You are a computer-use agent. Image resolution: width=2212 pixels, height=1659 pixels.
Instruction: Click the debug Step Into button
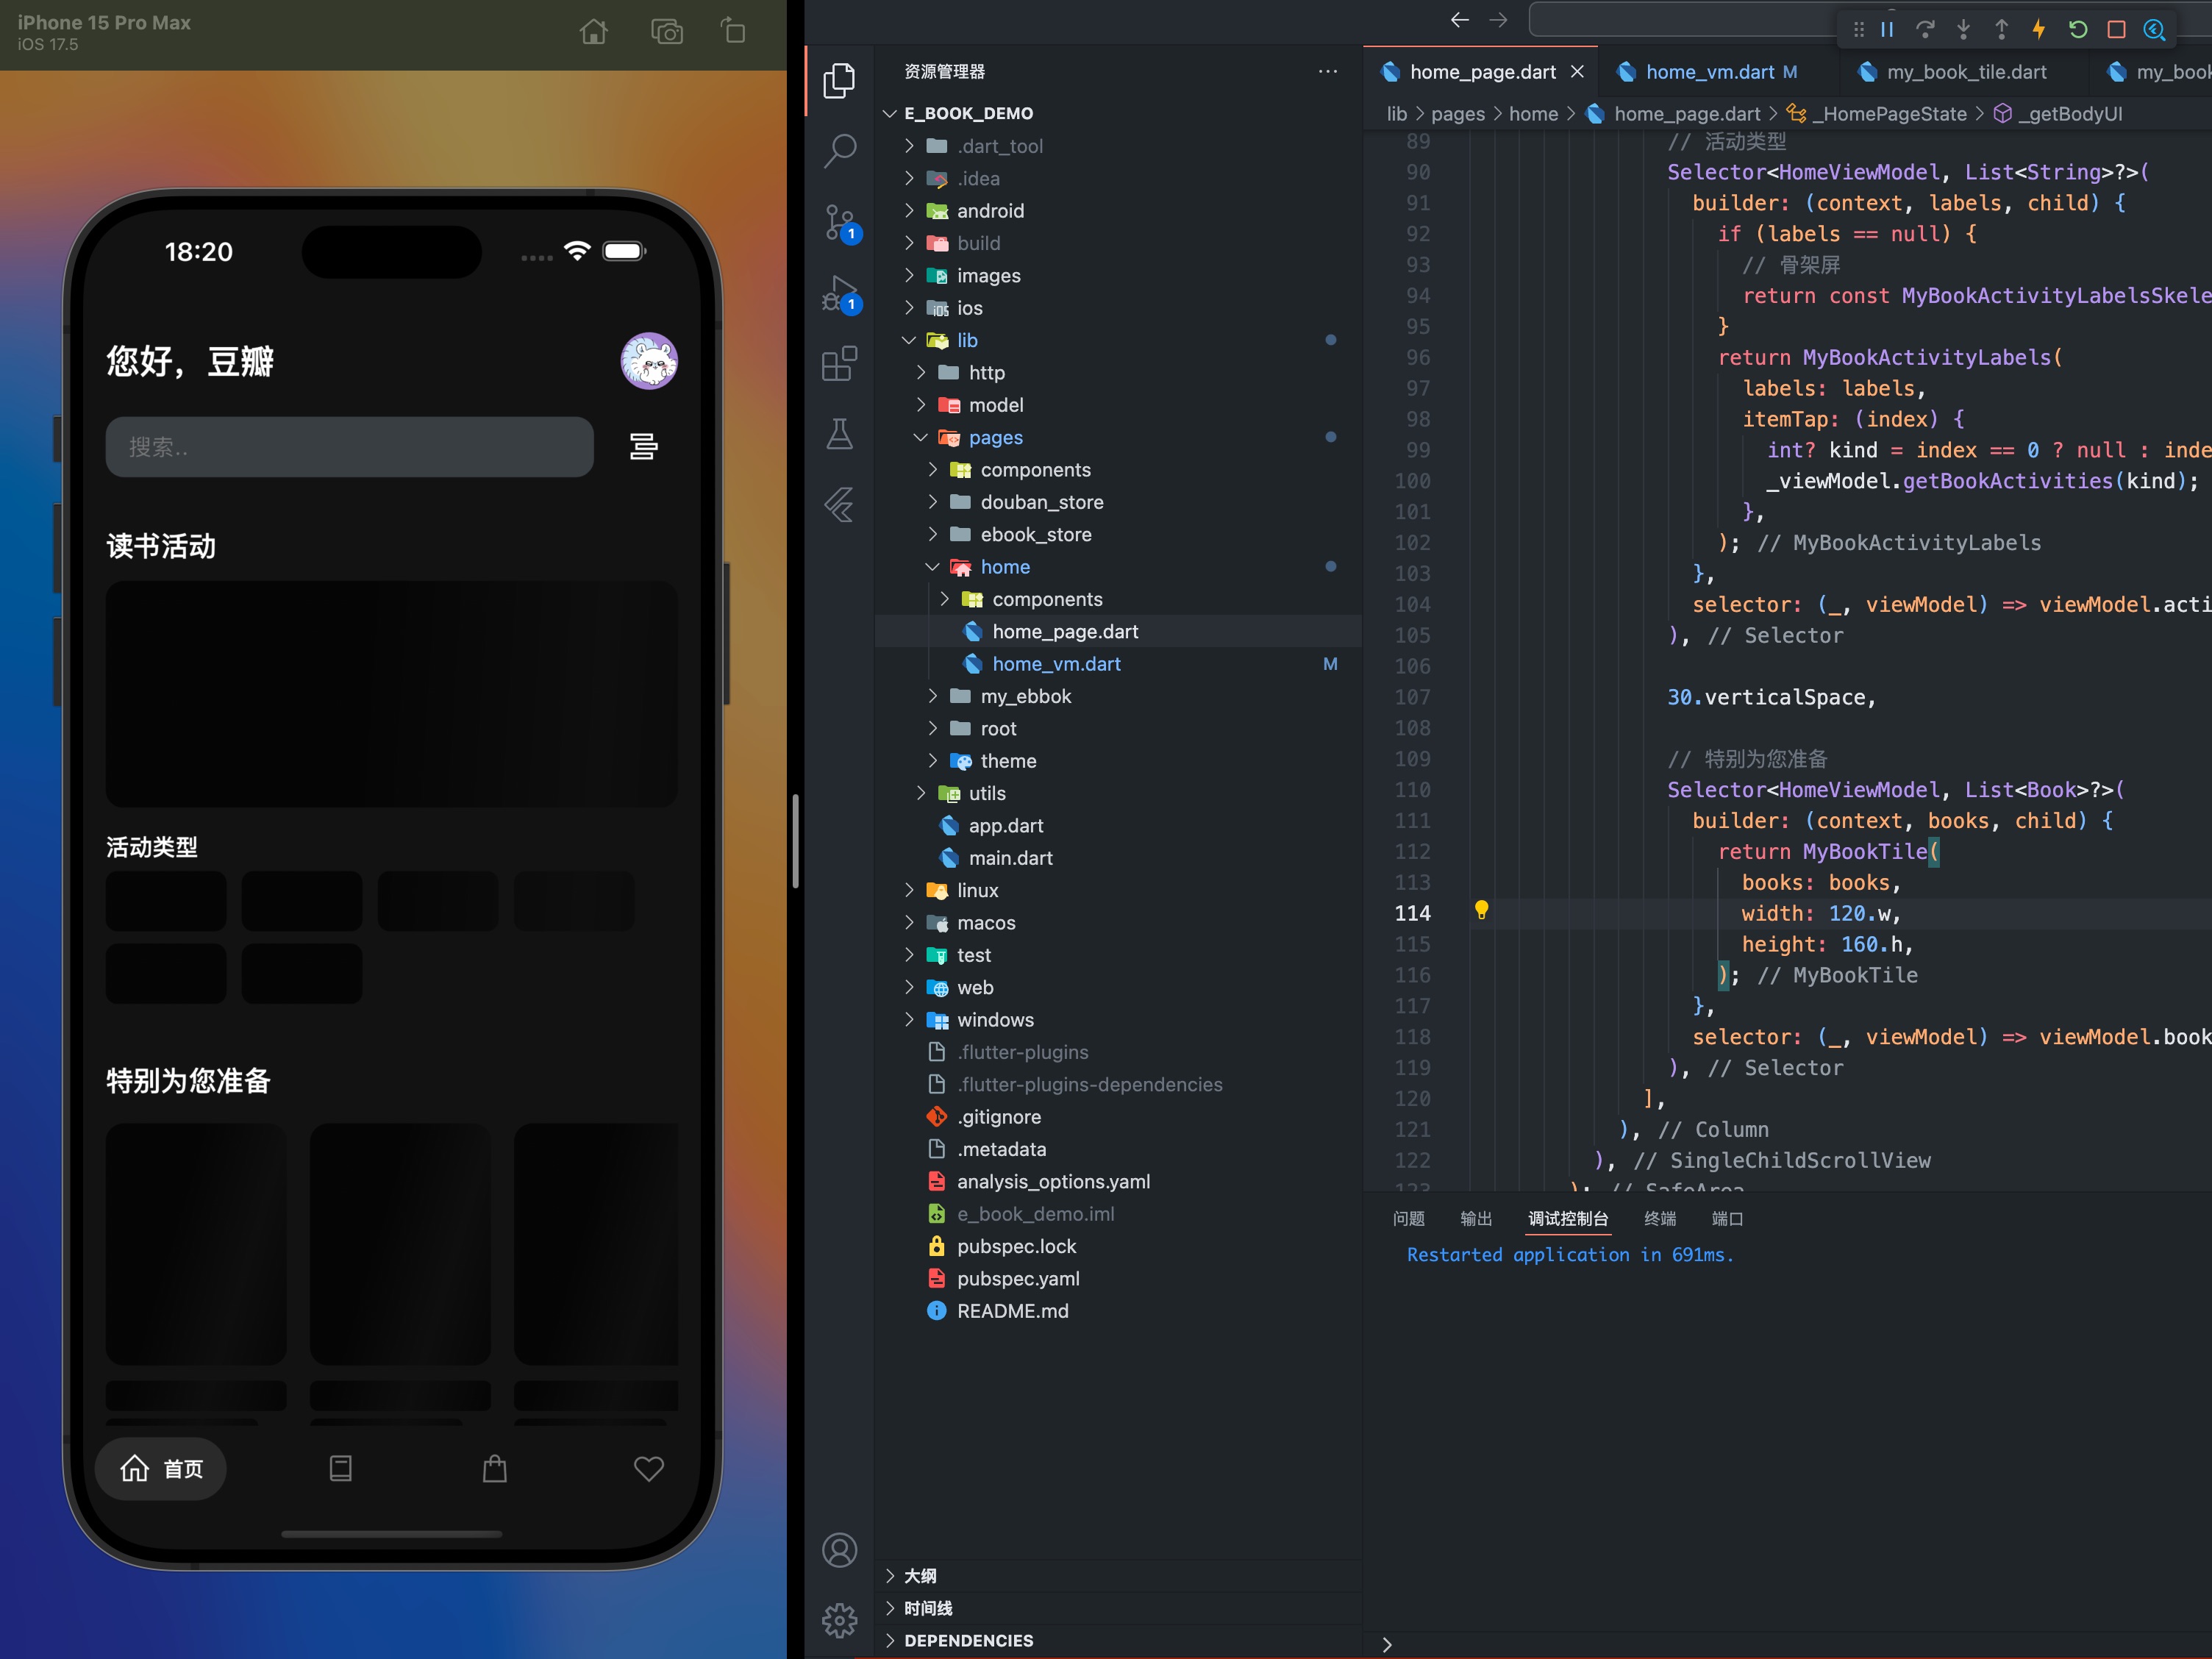pos(1963,29)
